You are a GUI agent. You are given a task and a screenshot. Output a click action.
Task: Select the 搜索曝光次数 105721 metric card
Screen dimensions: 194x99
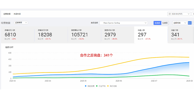(x=84, y=35)
